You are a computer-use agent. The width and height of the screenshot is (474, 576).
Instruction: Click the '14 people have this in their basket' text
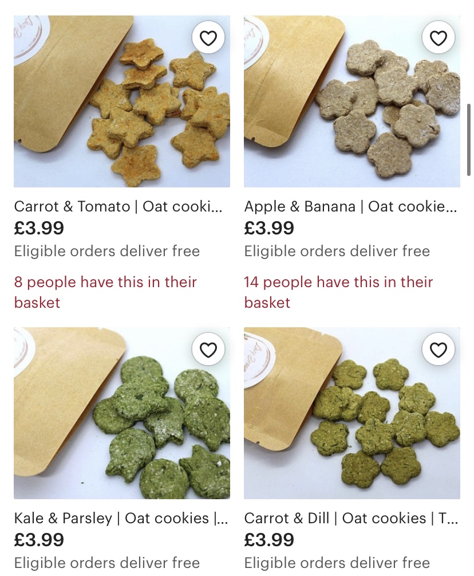(x=338, y=292)
